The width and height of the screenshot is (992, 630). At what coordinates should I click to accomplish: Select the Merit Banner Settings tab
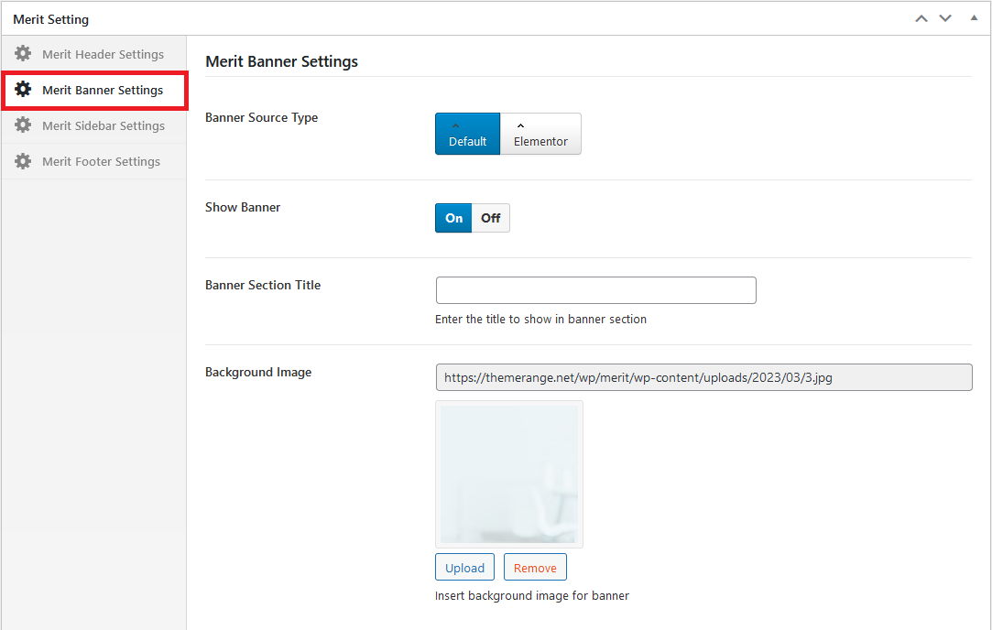[103, 90]
